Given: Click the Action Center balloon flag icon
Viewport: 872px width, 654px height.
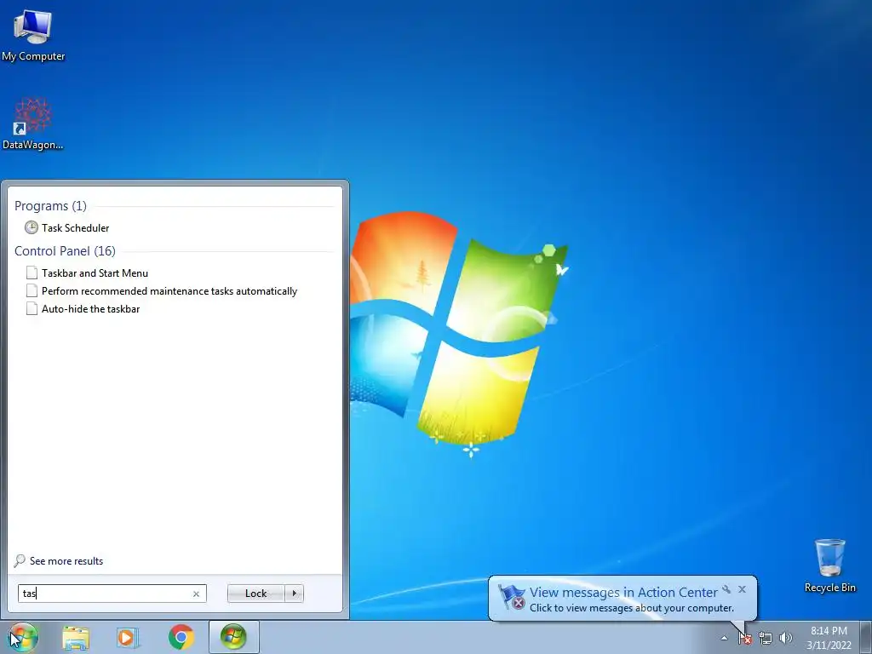Looking at the screenshot, I should 512,597.
